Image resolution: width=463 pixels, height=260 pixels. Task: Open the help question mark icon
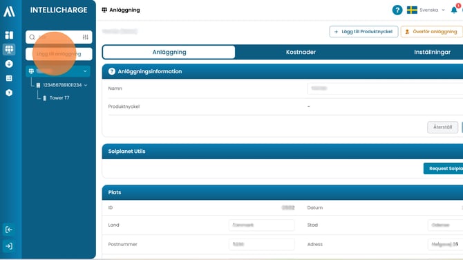[397, 10]
